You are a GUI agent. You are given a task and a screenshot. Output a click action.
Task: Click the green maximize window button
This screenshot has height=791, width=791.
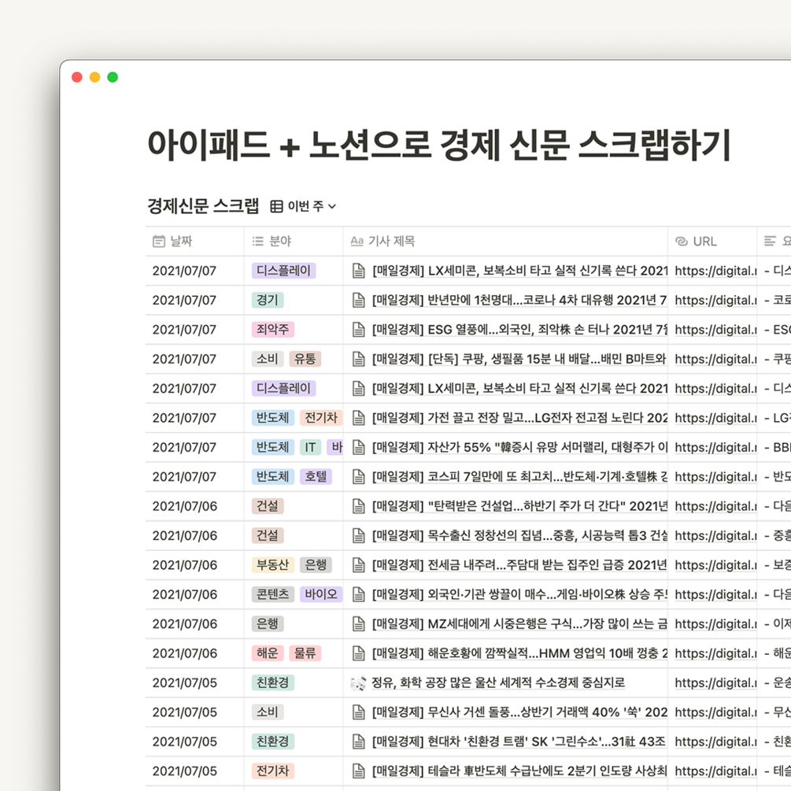(x=113, y=77)
